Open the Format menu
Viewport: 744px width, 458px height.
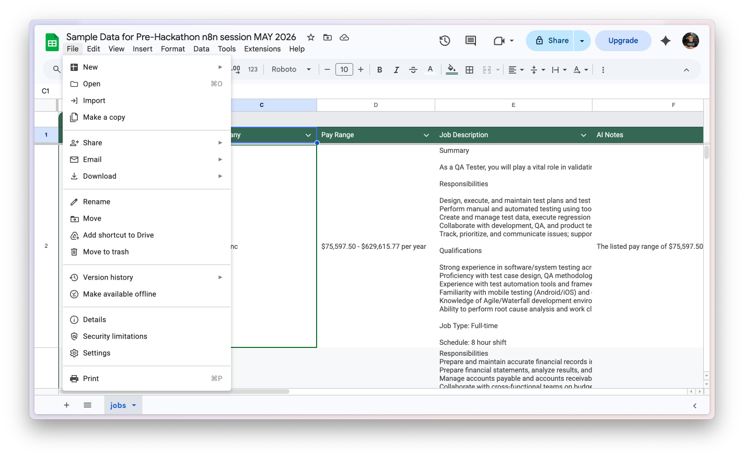coord(173,49)
